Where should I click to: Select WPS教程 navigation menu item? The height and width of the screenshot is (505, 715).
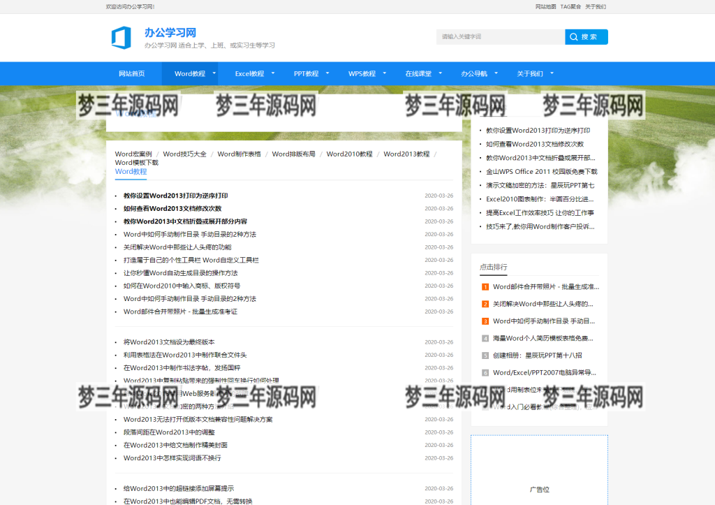pyautogui.click(x=362, y=73)
